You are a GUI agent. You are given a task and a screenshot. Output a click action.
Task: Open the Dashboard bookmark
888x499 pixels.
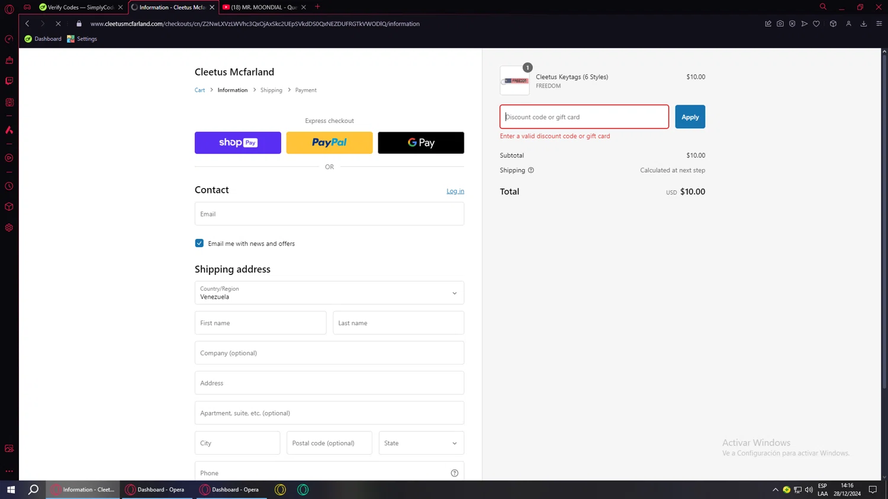coord(43,39)
